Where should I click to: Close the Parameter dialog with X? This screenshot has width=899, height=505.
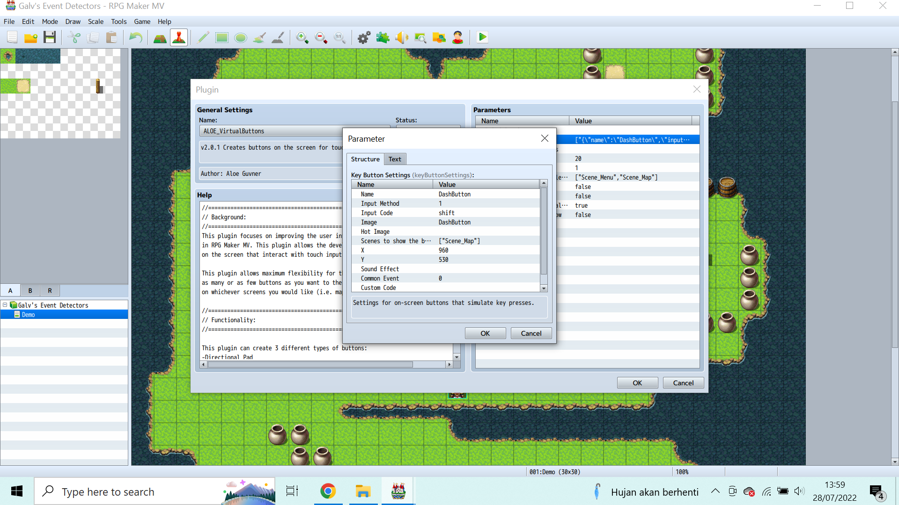pyautogui.click(x=545, y=138)
